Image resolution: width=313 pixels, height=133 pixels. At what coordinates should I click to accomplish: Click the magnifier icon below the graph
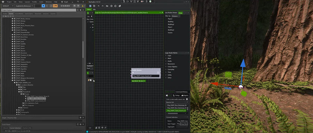pyautogui.click(x=105, y=127)
